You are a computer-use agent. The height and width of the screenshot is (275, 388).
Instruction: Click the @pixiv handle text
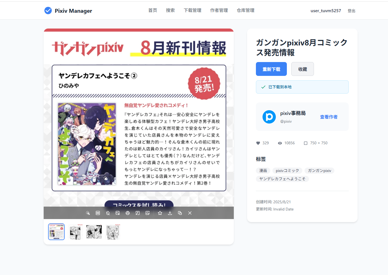[x=286, y=121]
